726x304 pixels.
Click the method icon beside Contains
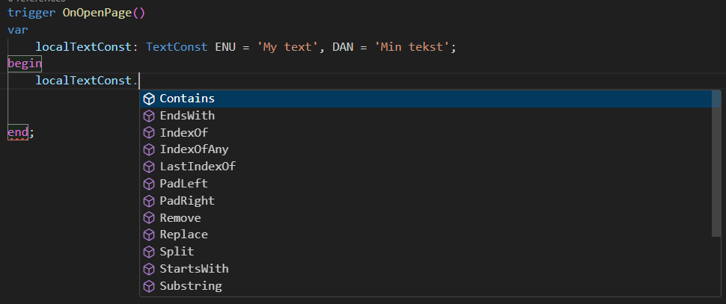(x=149, y=99)
